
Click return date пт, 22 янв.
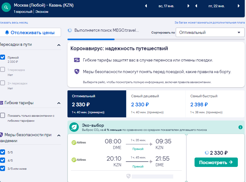(x=217, y=6)
